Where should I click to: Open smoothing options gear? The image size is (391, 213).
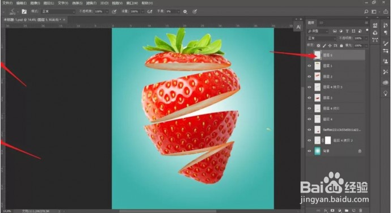click(185, 11)
